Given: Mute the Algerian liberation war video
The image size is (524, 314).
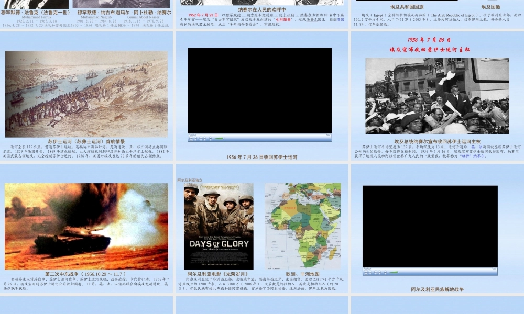Looking at the screenshot, I should 385,272.
